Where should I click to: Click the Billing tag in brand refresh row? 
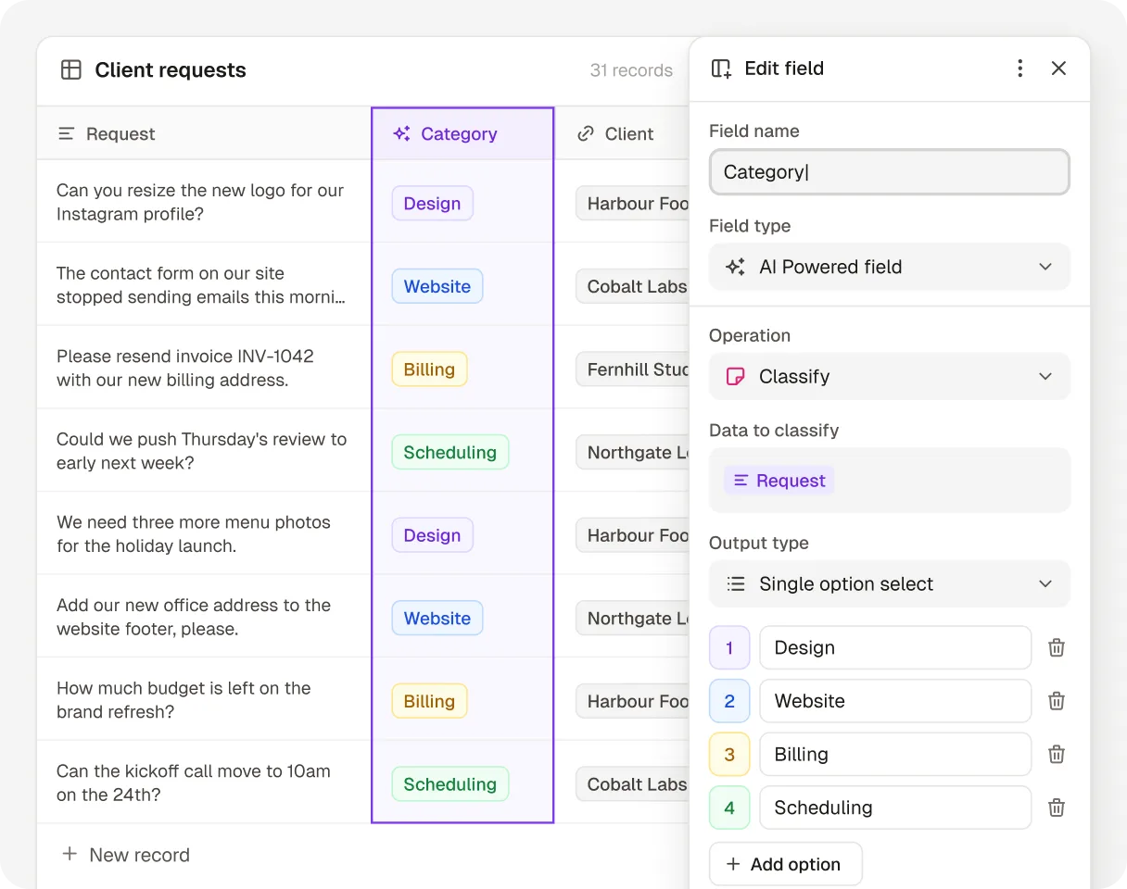(x=429, y=701)
